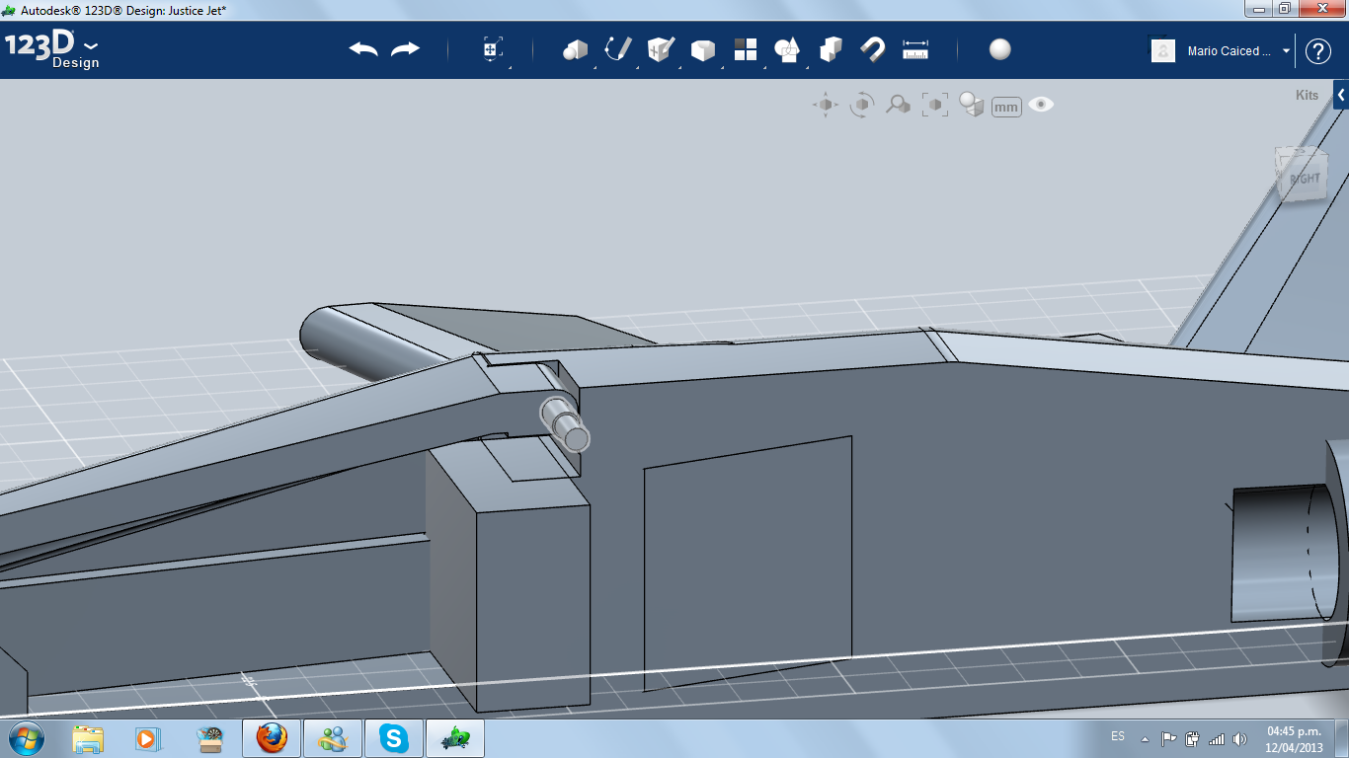Viewport: 1349px width, 758px height.
Task: Select the Sketch tool
Action: 618,49
